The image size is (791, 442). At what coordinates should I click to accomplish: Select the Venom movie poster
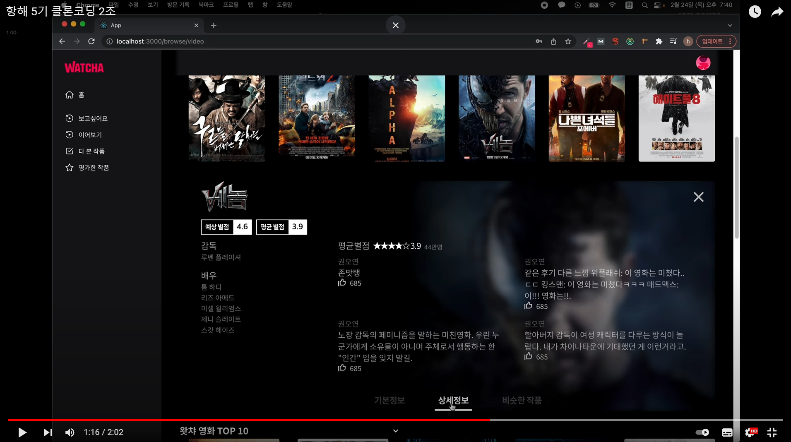(x=497, y=118)
